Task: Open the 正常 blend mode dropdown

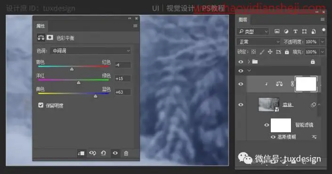Action: click(259, 42)
